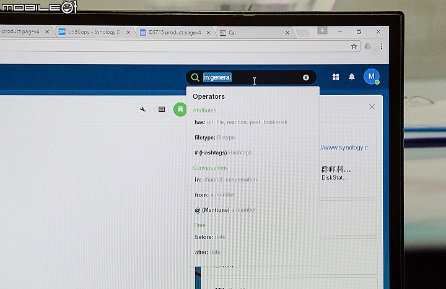This screenshot has width=446, height=289.
Task: Select the has: operator
Action: (x=241, y=122)
